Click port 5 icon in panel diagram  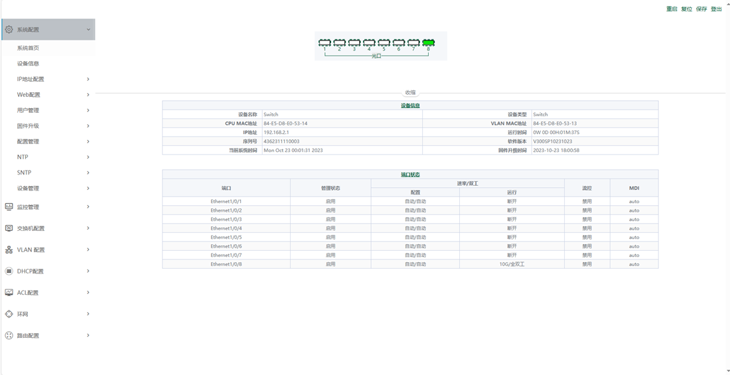point(384,42)
